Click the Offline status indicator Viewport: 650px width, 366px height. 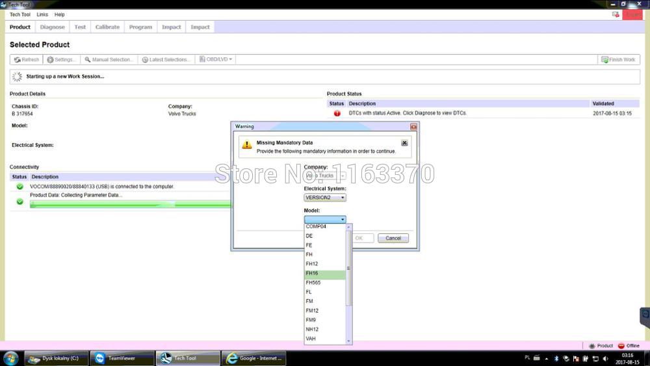tap(629, 346)
